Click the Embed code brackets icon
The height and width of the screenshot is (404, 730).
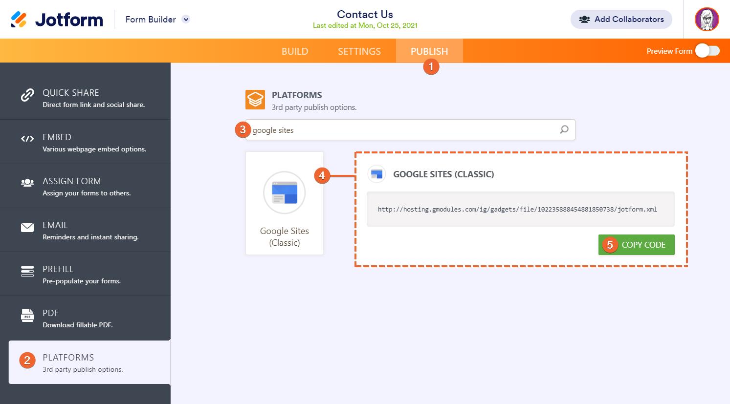coord(27,139)
